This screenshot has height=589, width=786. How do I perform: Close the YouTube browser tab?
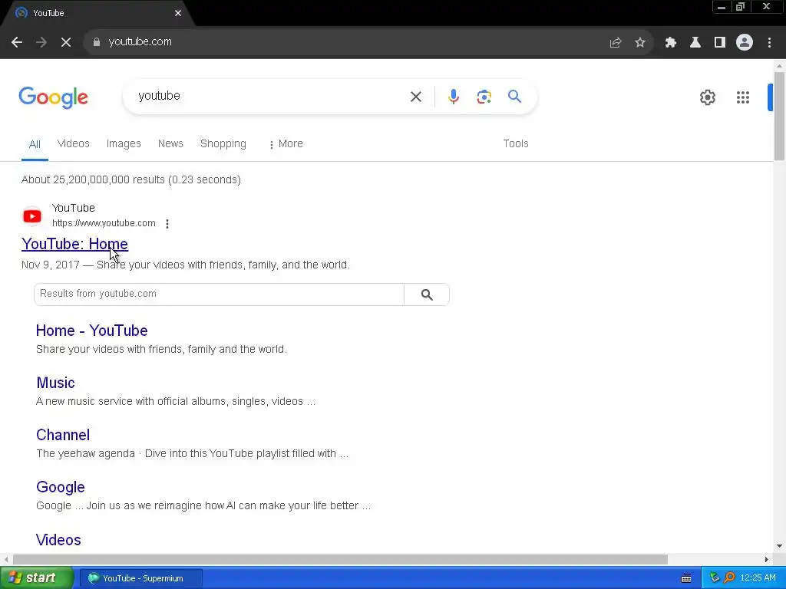[x=178, y=13]
